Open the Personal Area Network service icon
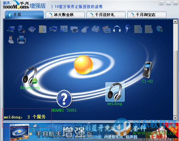Image resolution: width=179 pixels, height=141 pixels. (x=11, y=29)
